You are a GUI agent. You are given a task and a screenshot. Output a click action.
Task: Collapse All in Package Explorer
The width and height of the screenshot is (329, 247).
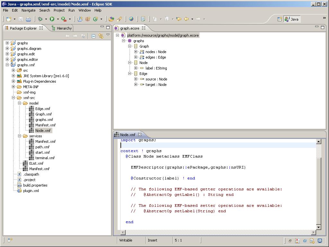93,36
